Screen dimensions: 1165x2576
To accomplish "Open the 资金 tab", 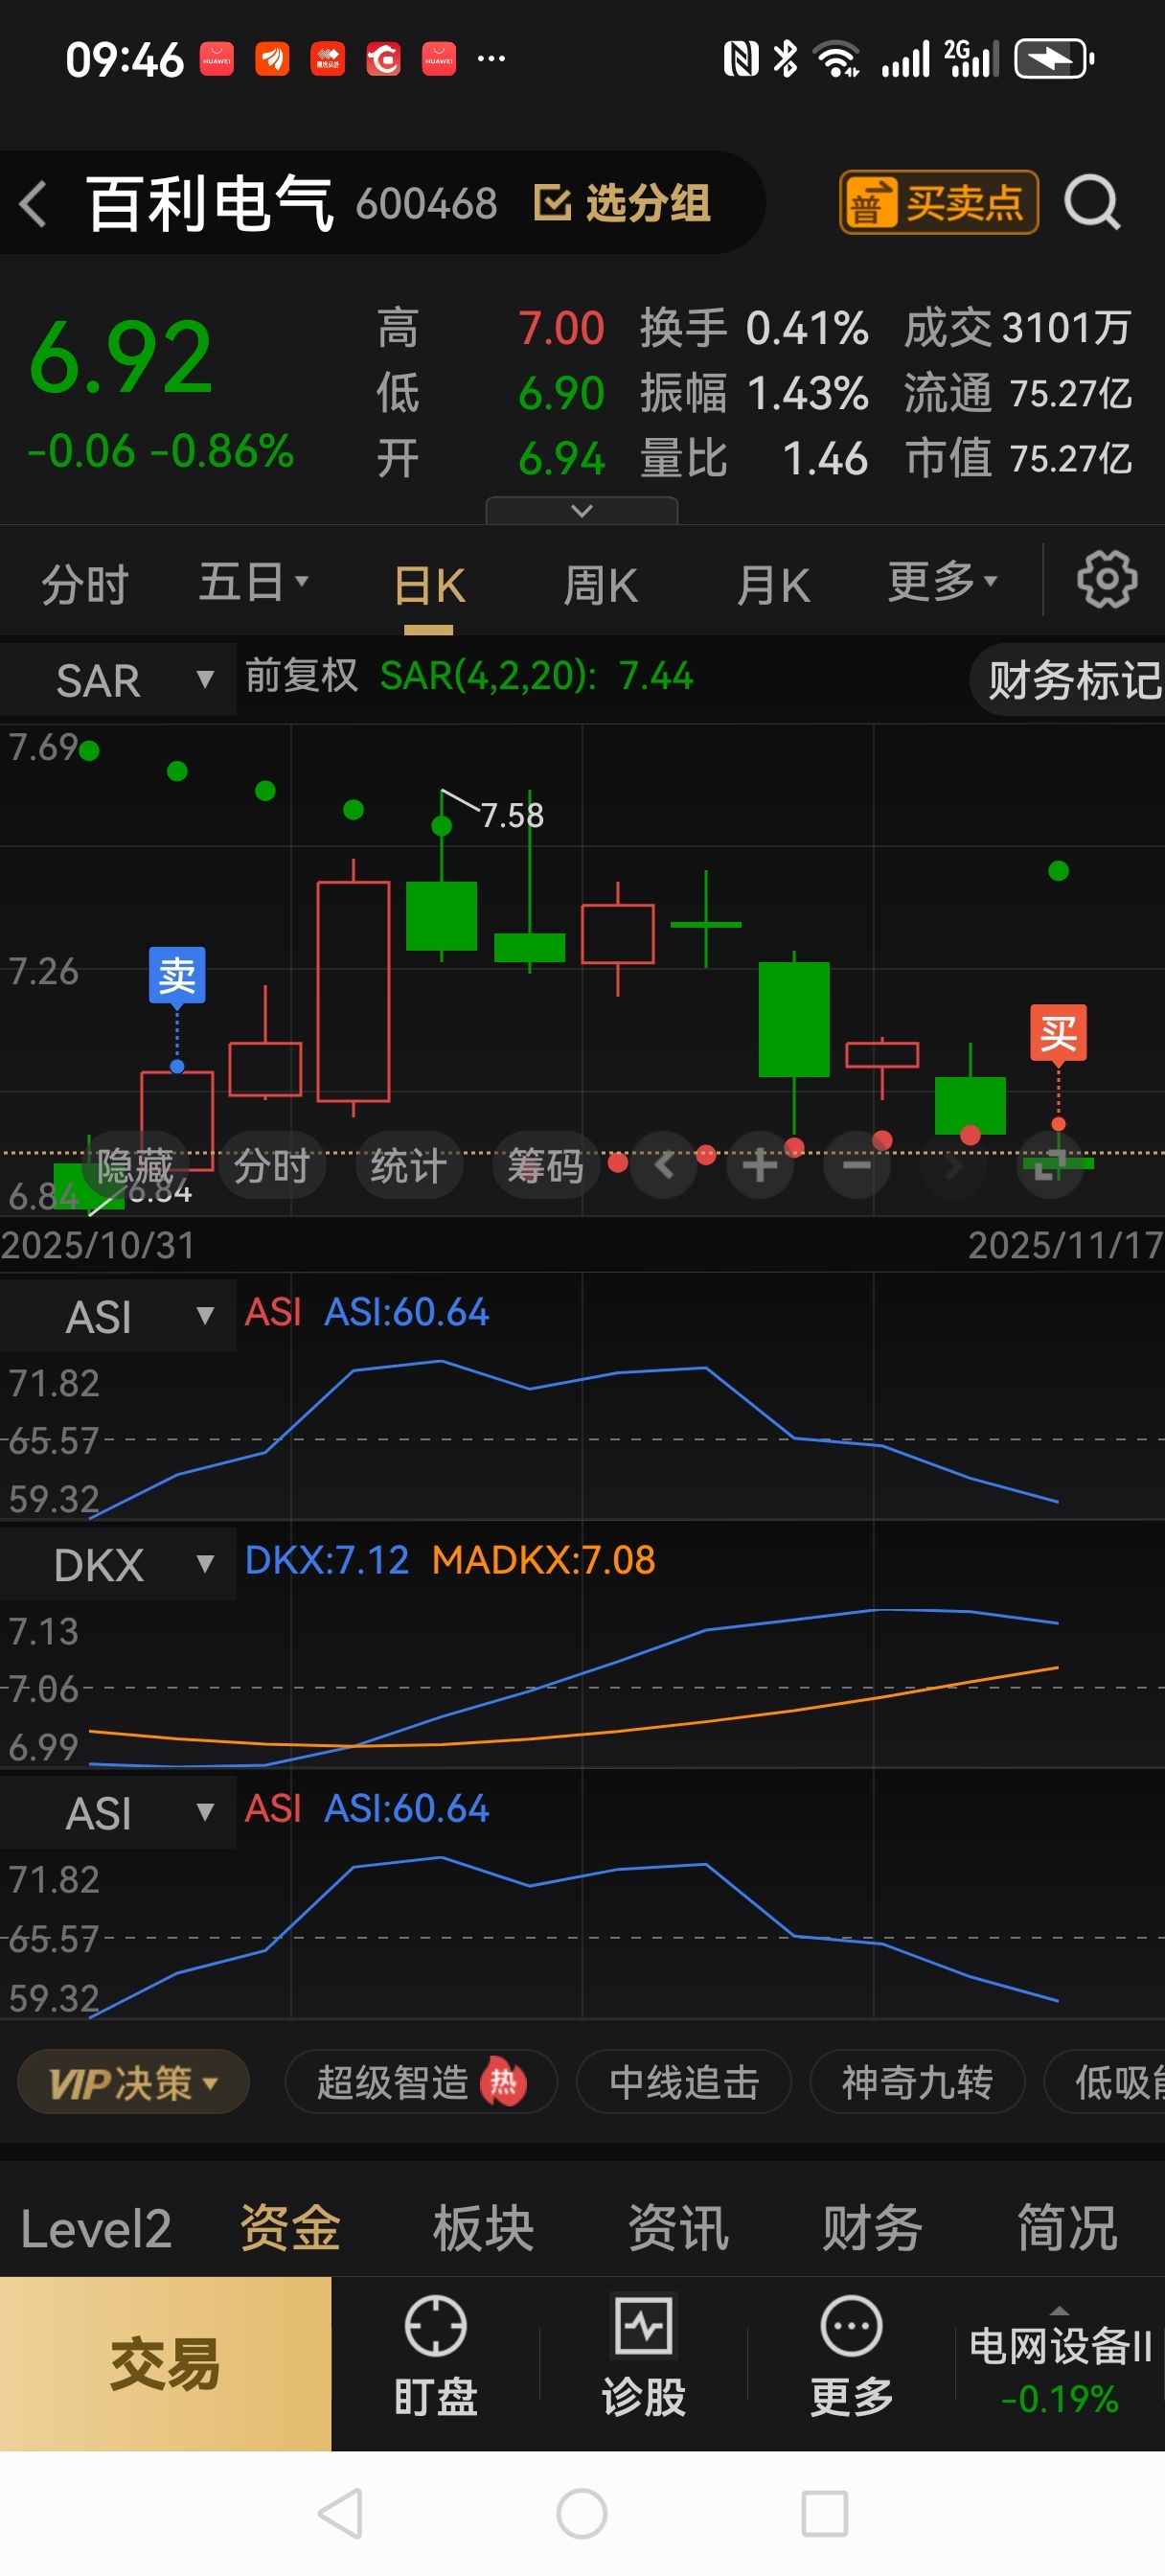I will (290, 2229).
